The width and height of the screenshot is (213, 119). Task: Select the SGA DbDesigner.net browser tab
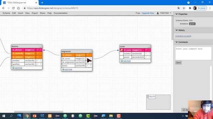coord(20,3)
